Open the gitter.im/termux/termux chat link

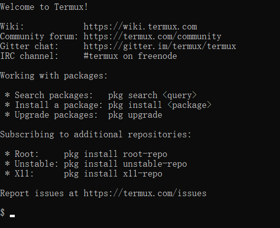(159, 46)
